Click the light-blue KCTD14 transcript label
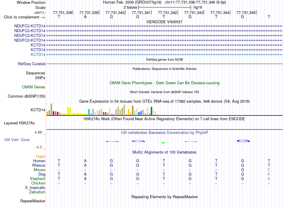The height and width of the screenshot is (208, 283). [x=38, y=55]
